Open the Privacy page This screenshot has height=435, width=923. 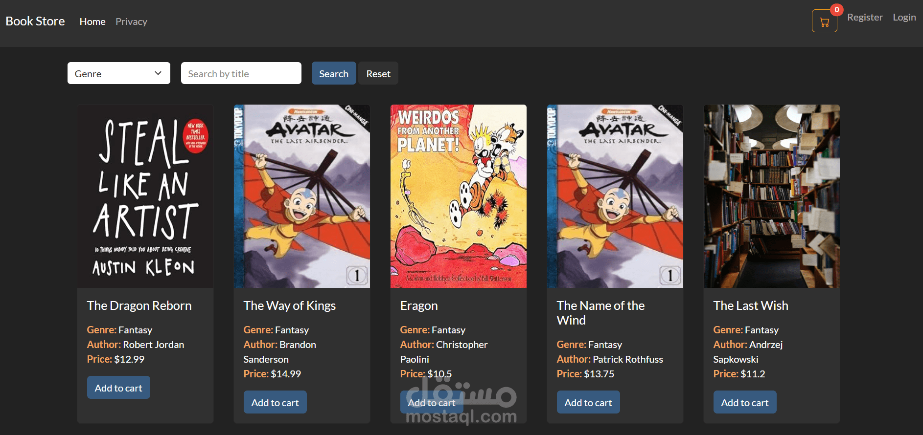(131, 22)
